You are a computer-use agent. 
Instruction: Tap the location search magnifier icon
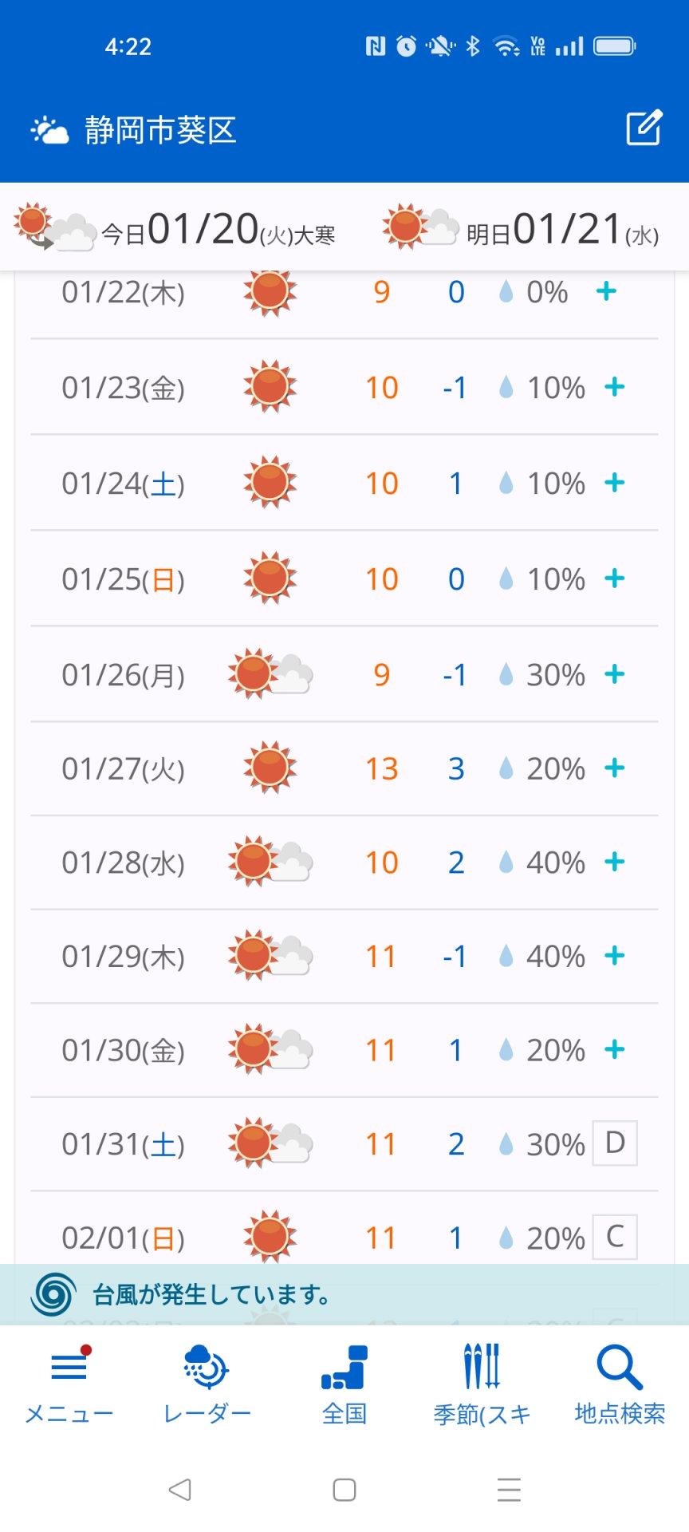coord(620,1366)
